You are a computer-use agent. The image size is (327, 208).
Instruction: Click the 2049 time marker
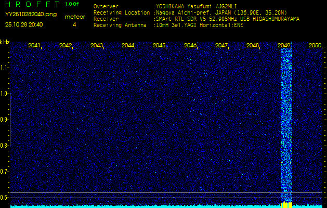284,46
